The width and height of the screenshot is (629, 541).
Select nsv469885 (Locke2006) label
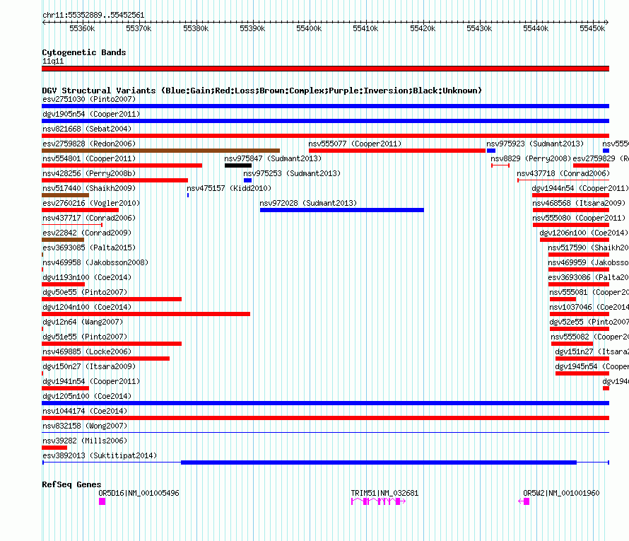(x=87, y=351)
